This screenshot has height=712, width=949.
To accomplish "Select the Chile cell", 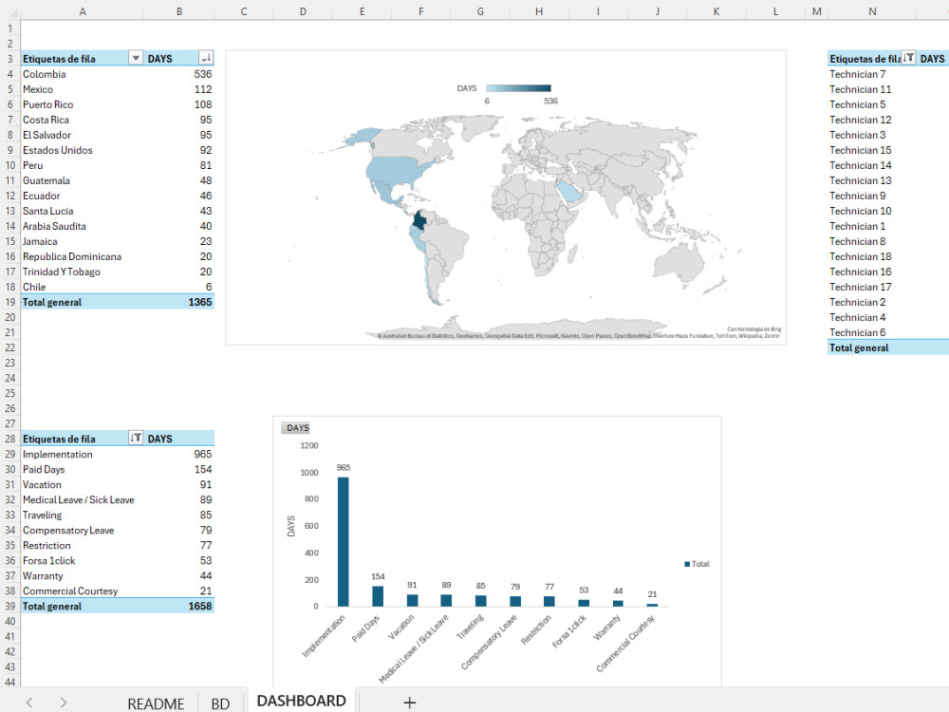I will (x=83, y=287).
